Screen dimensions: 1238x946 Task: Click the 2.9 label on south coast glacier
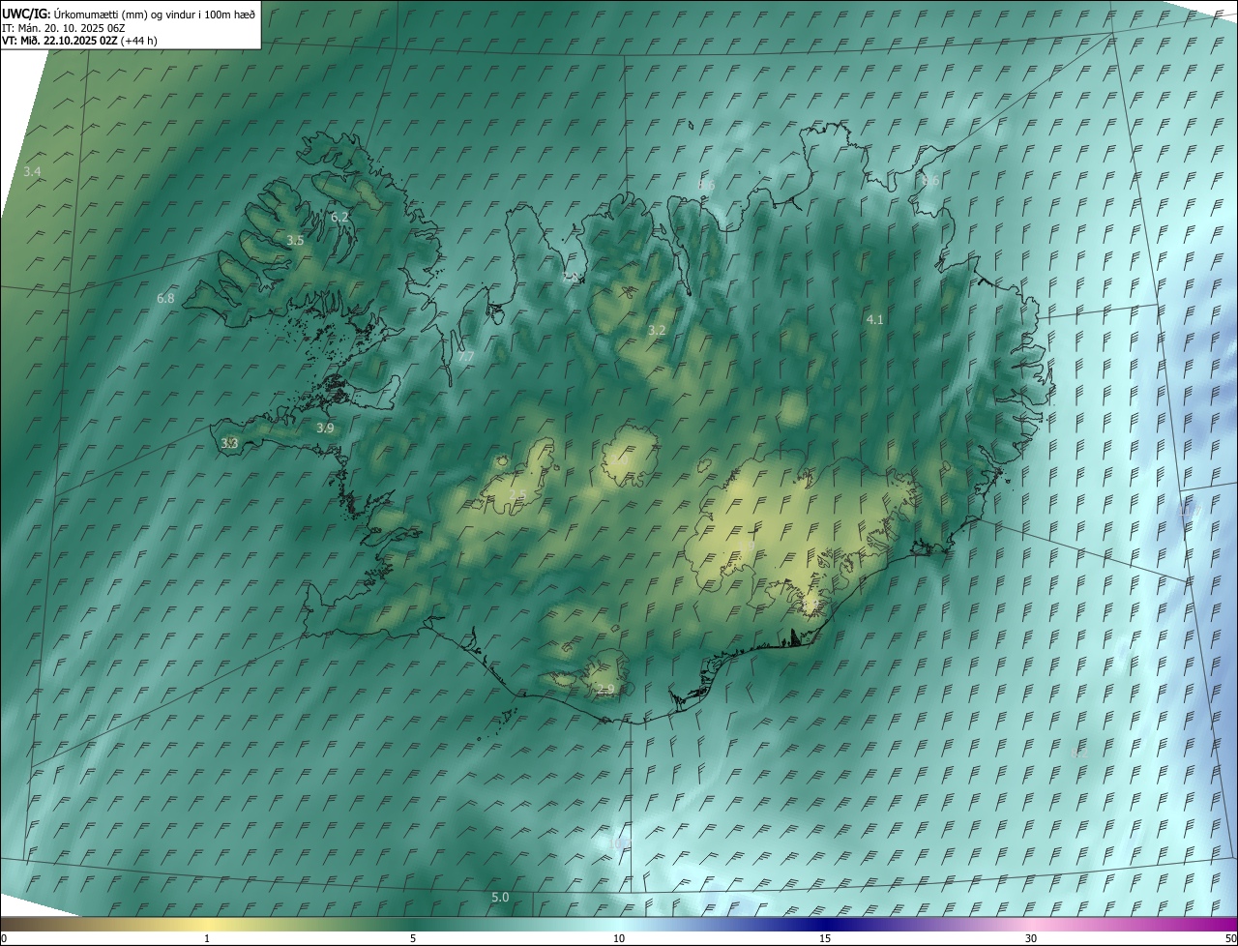click(x=605, y=689)
